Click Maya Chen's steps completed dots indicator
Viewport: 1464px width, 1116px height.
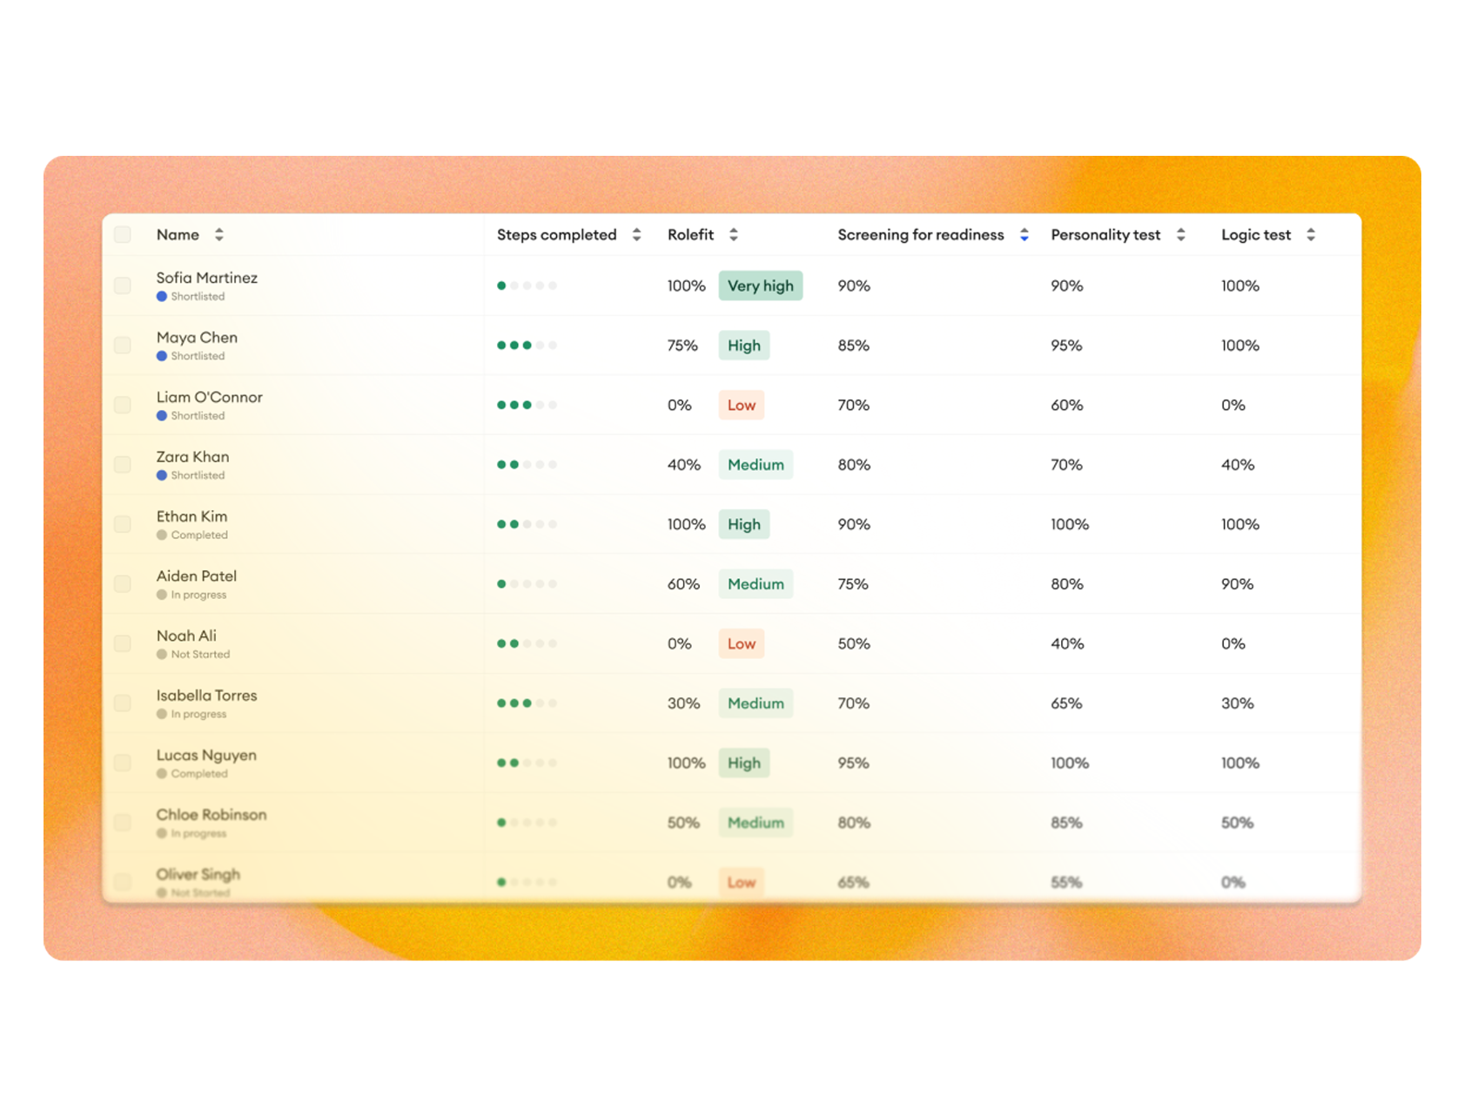[x=527, y=346]
